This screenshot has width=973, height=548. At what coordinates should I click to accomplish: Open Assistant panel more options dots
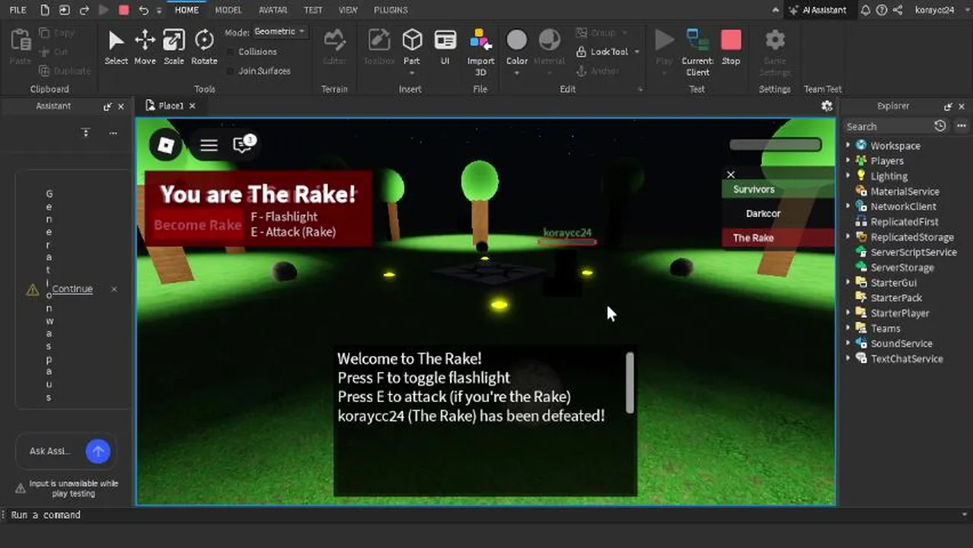pyautogui.click(x=113, y=133)
